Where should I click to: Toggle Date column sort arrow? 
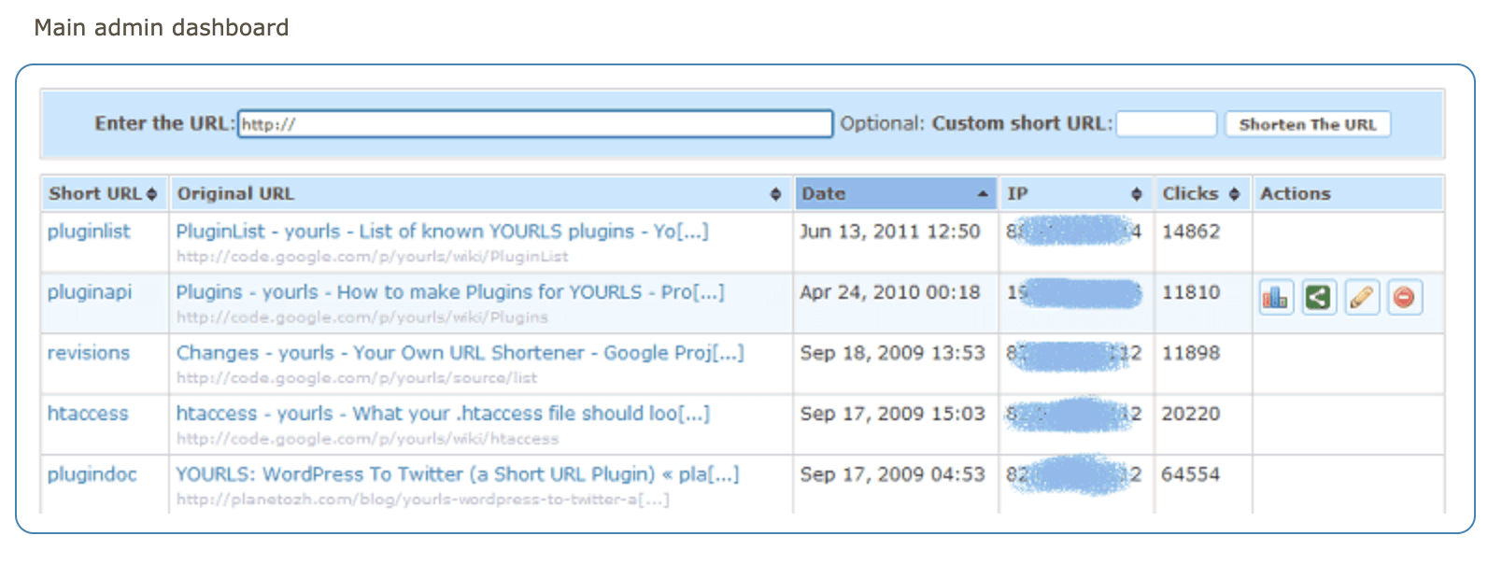click(983, 194)
